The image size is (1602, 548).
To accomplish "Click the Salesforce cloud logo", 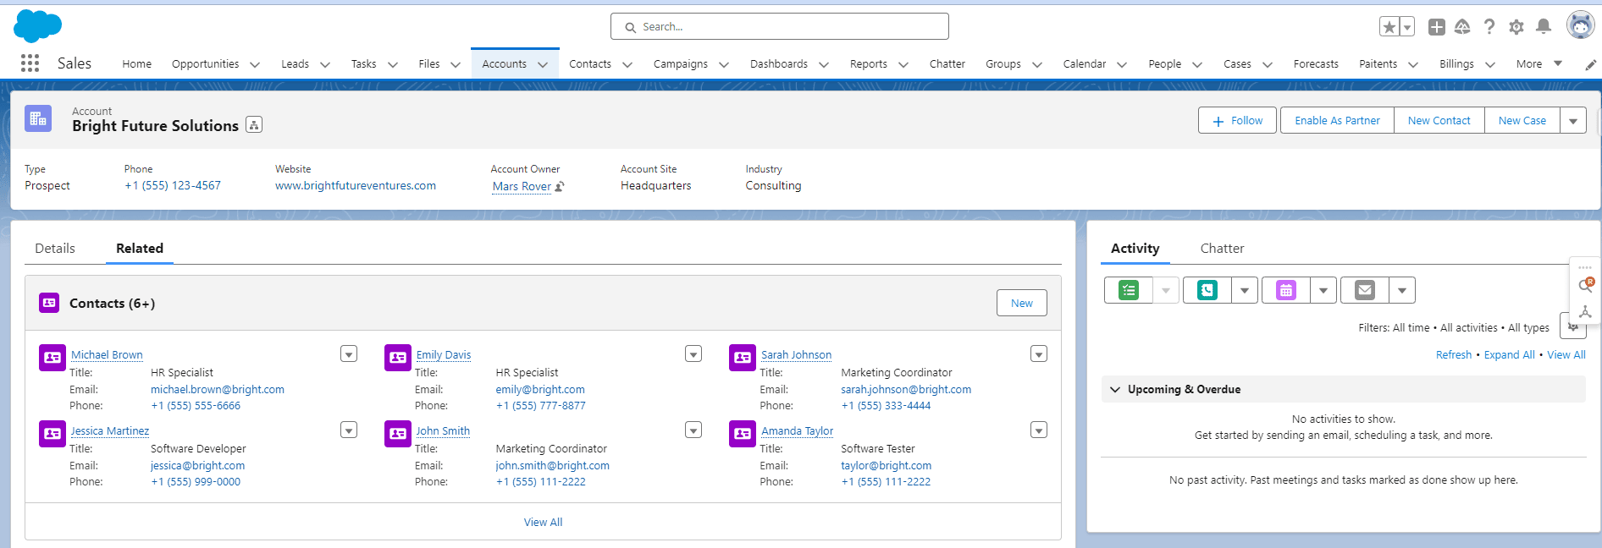I will [x=37, y=26].
